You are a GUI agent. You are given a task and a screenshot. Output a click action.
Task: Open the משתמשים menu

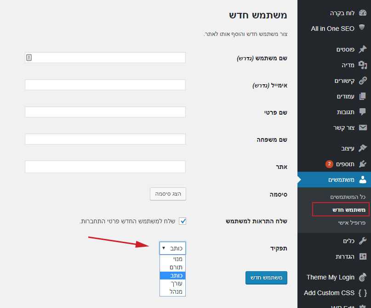(334, 180)
